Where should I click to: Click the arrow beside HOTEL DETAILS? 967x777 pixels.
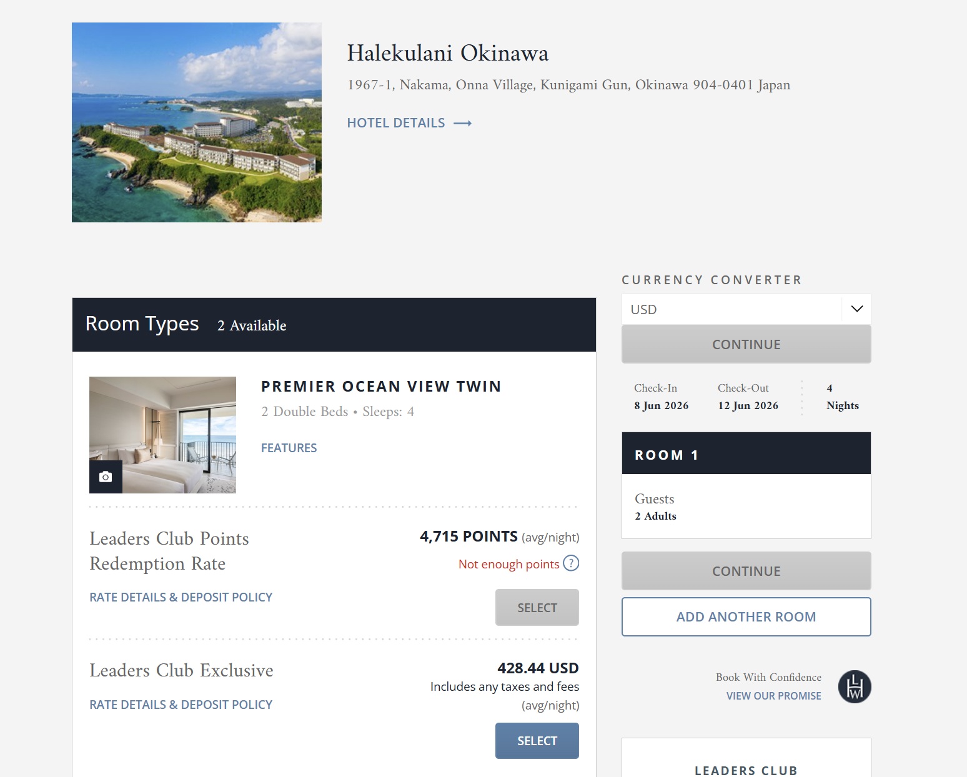click(462, 124)
